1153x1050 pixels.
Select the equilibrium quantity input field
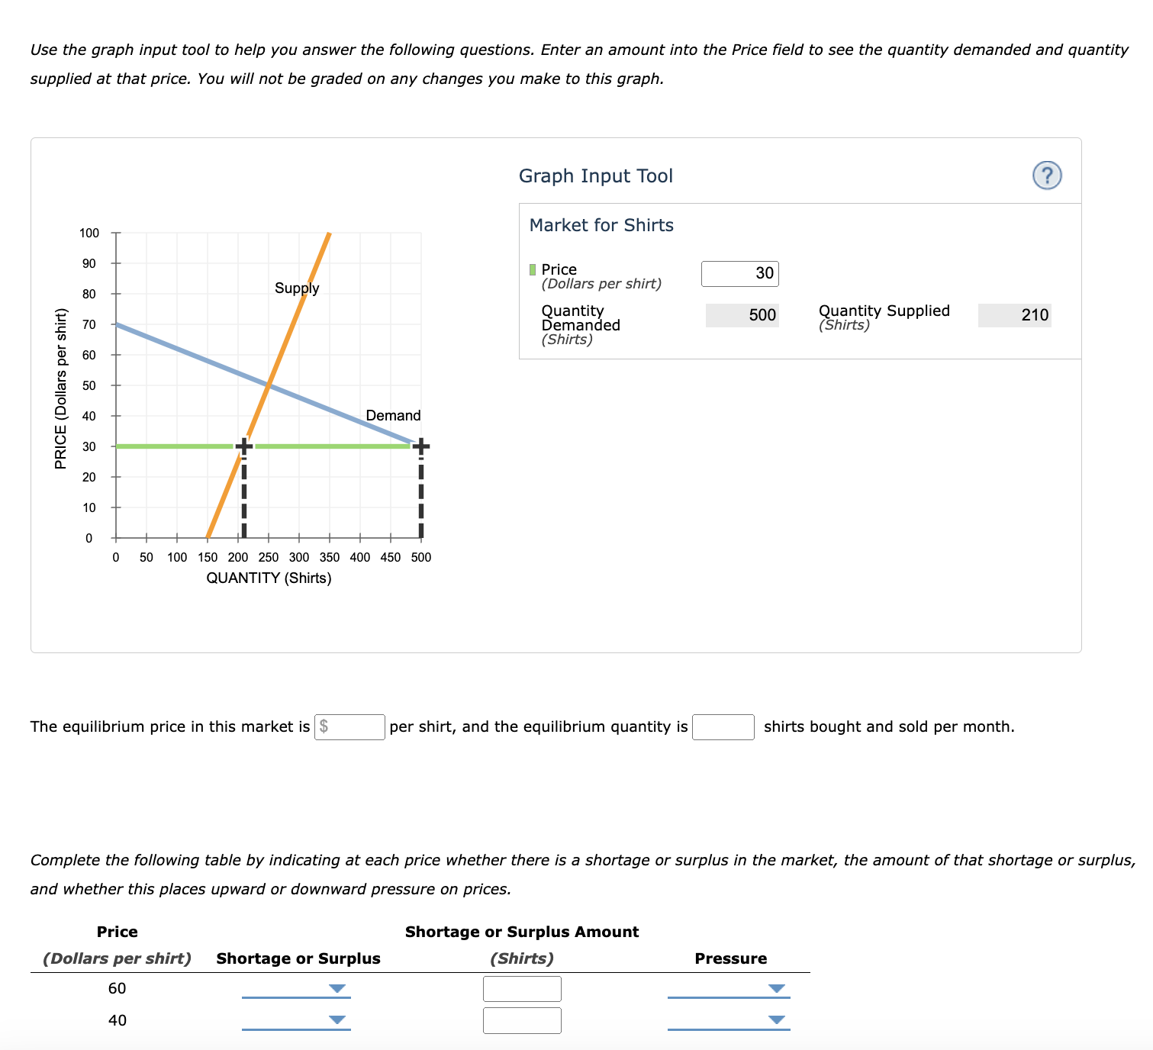click(722, 727)
